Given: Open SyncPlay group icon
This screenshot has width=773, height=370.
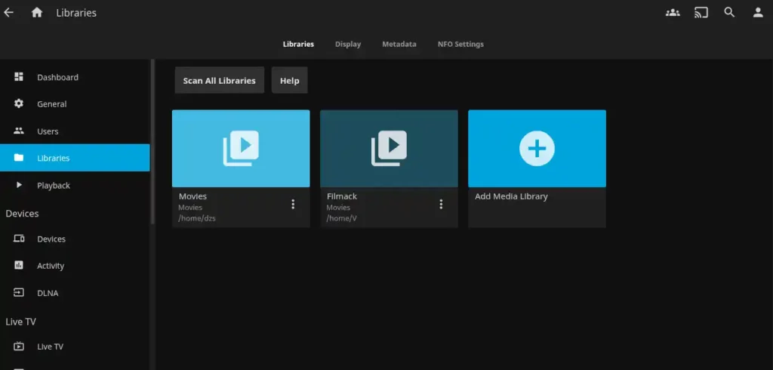Looking at the screenshot, I should click(x=673, y=13).
